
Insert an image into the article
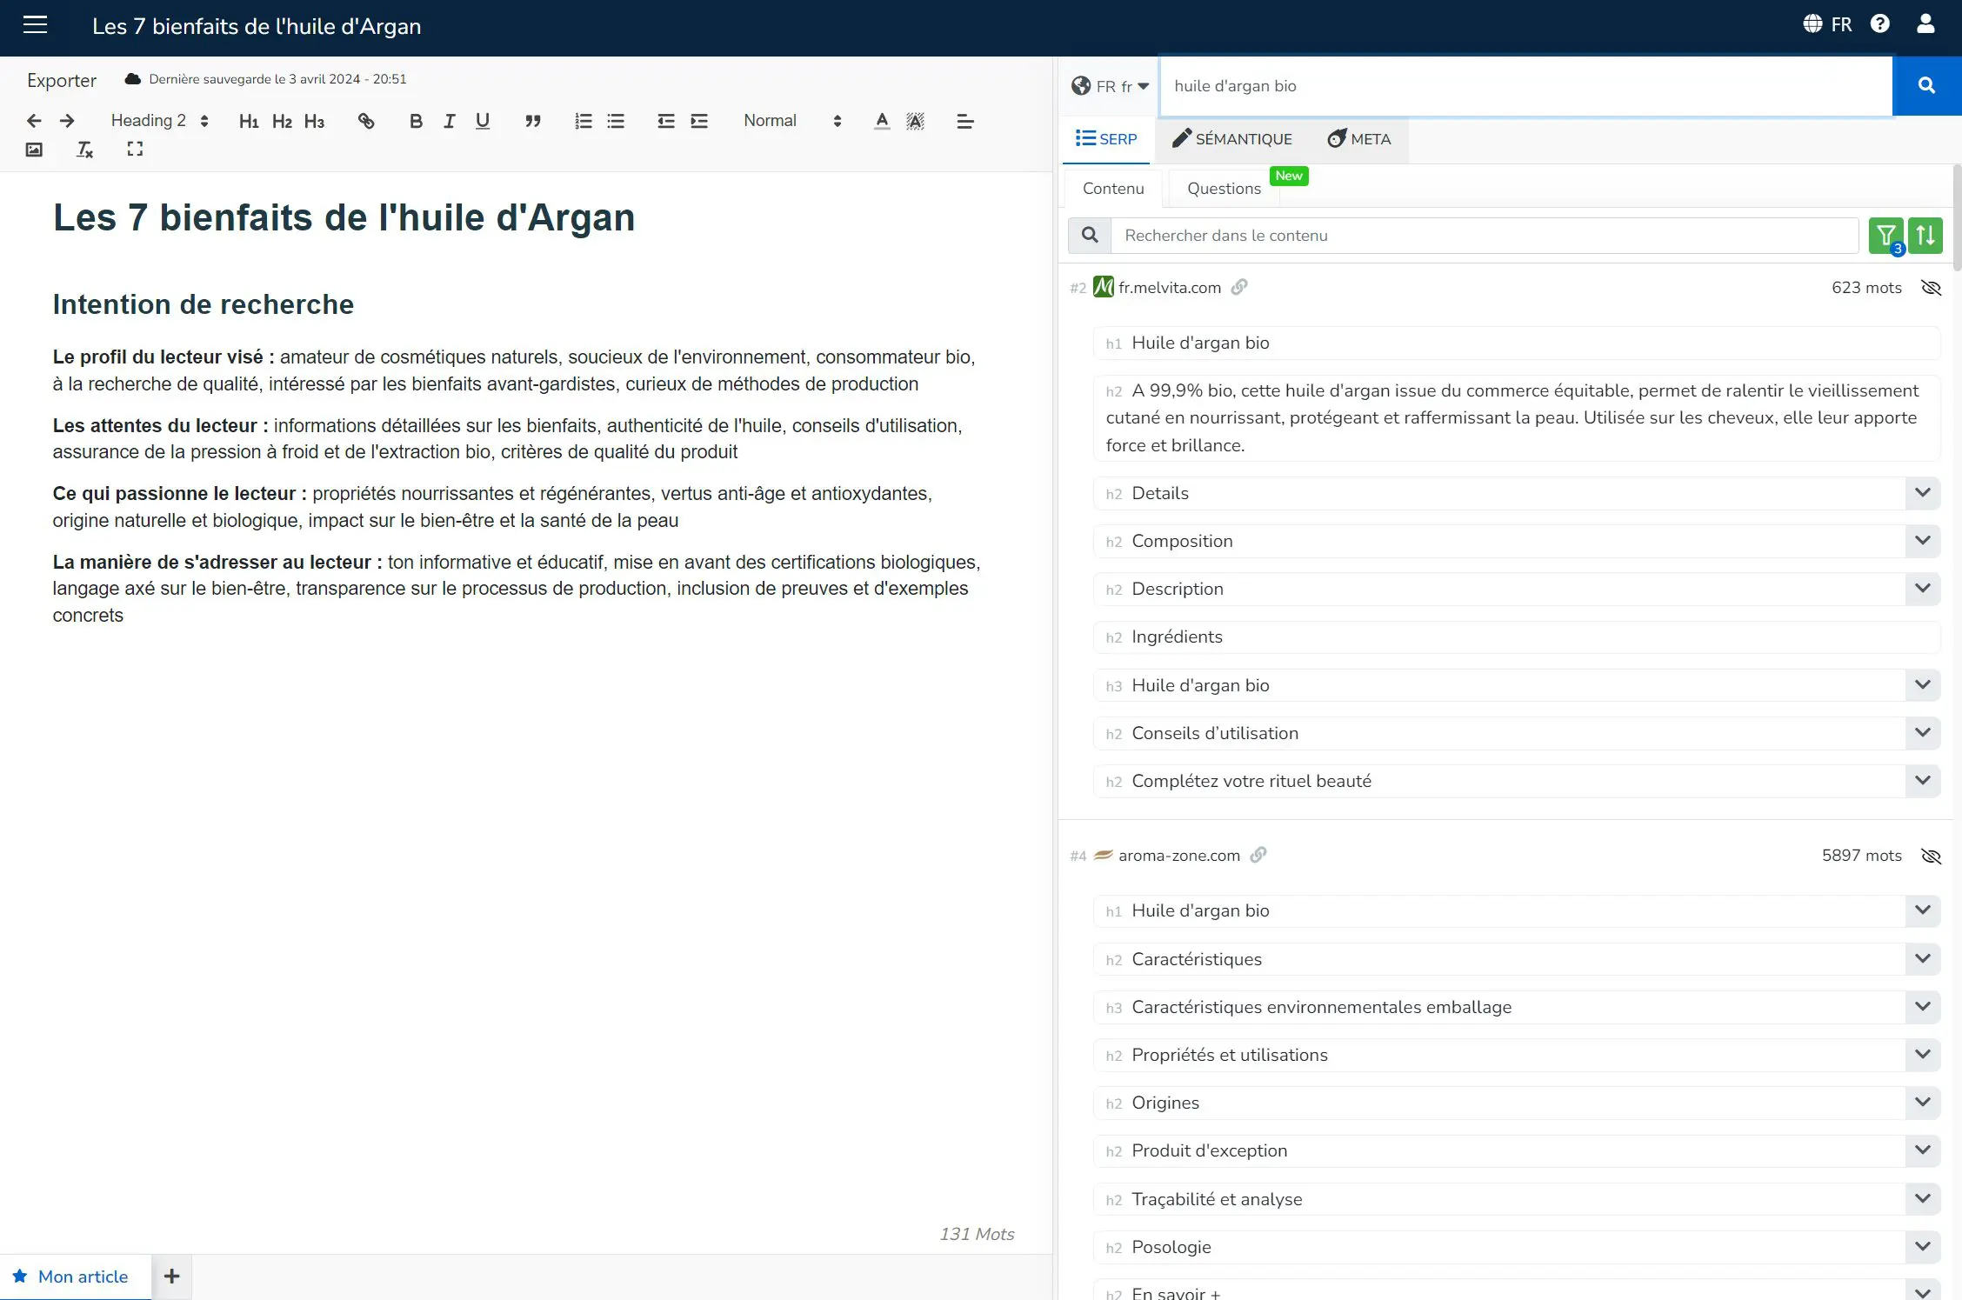coord(34,150)
